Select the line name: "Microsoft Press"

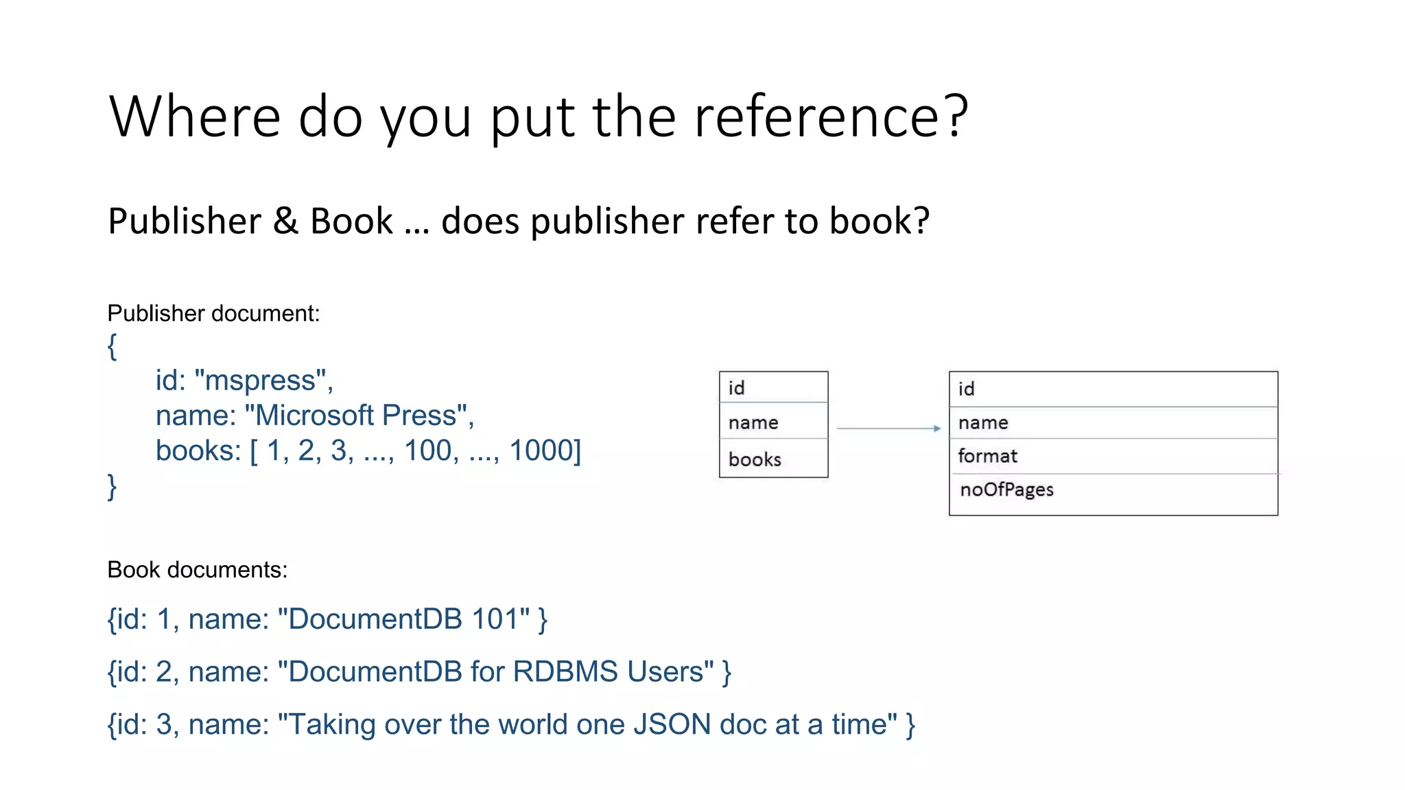click(x=315, y=415)
